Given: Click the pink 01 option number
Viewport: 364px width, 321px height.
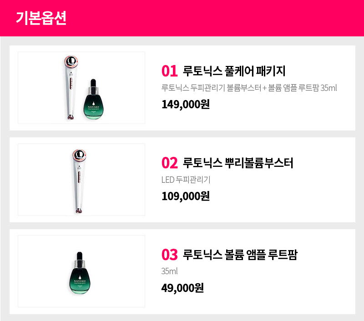Looking at the screenshot, I should pyautogui.click(x=169, y=71).
